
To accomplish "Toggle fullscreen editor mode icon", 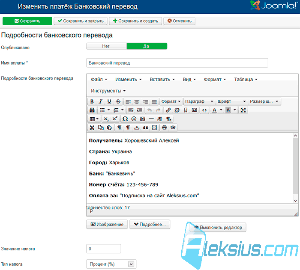I will point(243,110).
